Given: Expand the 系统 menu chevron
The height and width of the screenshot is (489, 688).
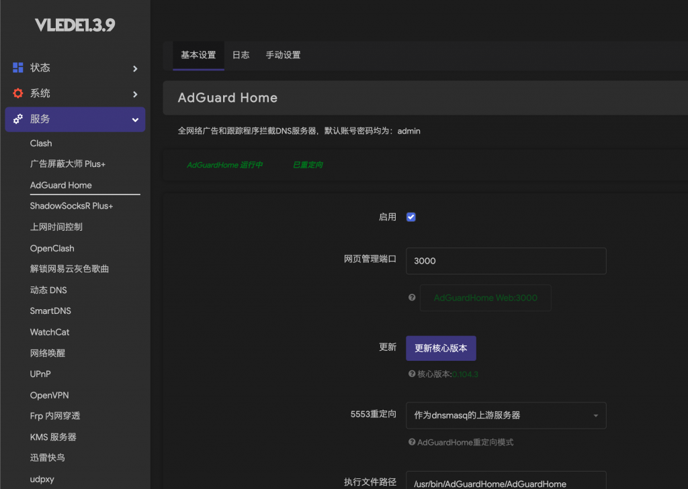Looking at the screenshot, I should (x=135, y=94).
